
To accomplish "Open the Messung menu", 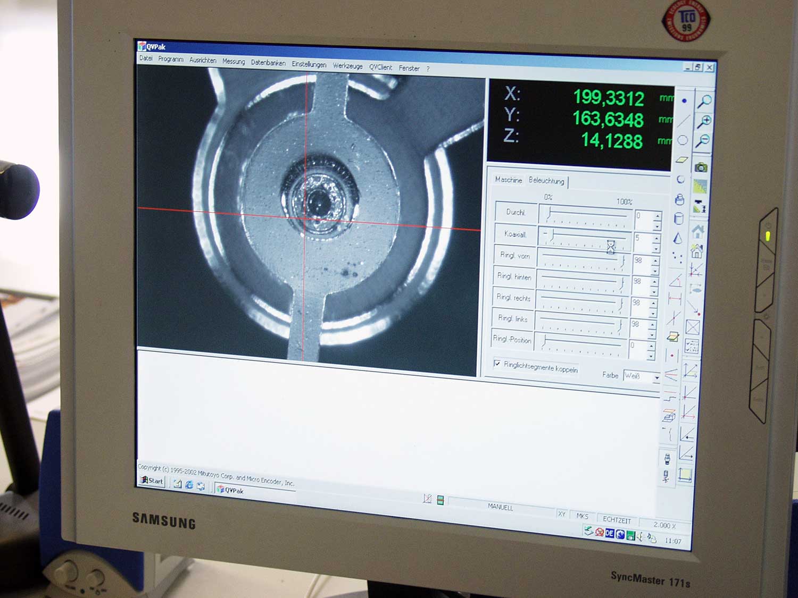I will click(x=234, y=62).
